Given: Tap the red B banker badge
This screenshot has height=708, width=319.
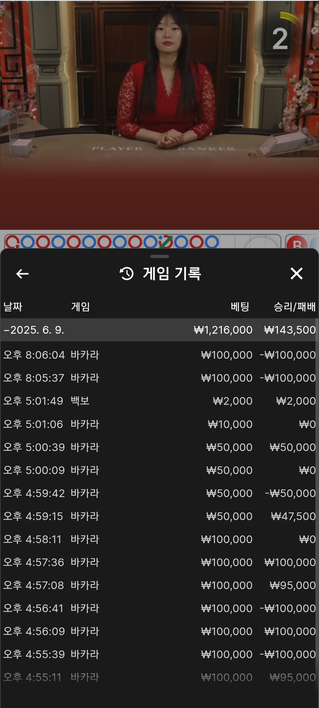Looking at the screenshot, I should (297, 242).
